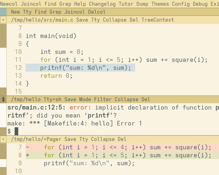Viewport: 219px width, 175px height.
Task: Click Debug in the top bar
Action: click(x=200, y=4)
